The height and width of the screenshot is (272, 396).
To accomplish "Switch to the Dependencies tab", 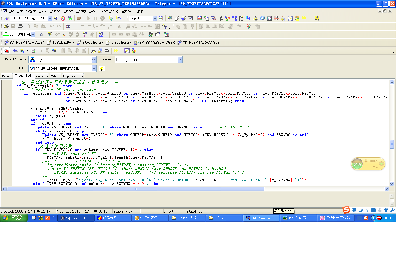I will pyautogui.click(x=73, y=76).
